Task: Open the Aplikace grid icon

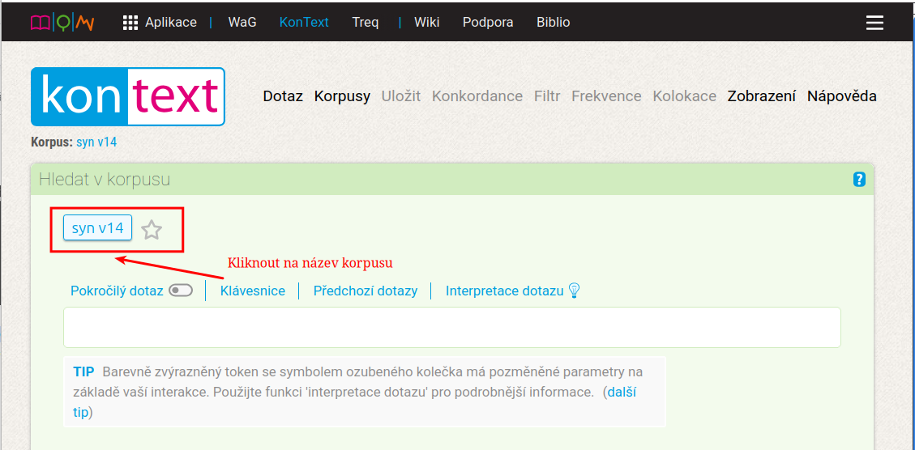Action: pos(130,23)
